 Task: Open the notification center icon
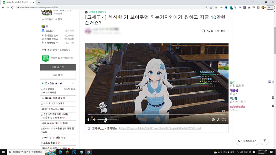pos(272,152)
